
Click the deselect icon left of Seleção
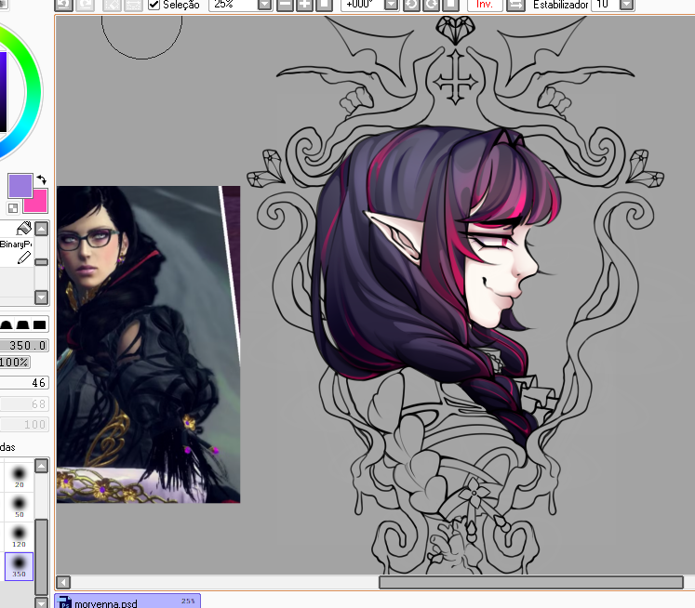pos(112,5)
